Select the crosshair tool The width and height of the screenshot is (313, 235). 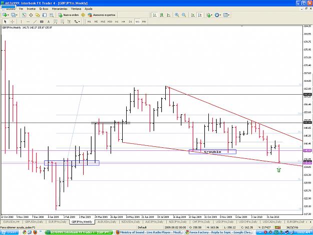13,22
